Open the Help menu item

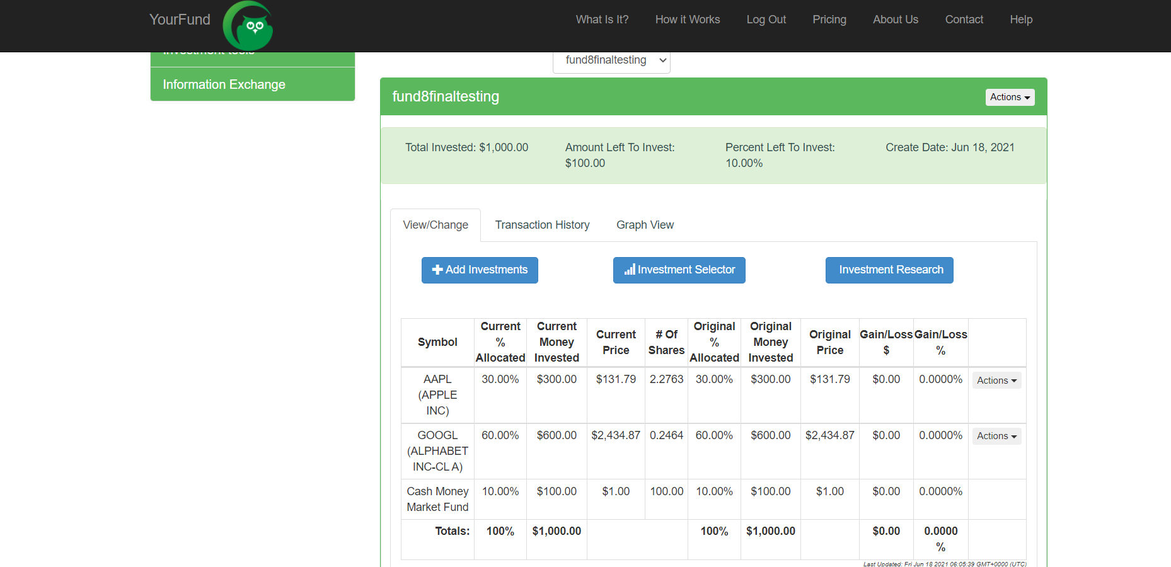coord(1021,20)
